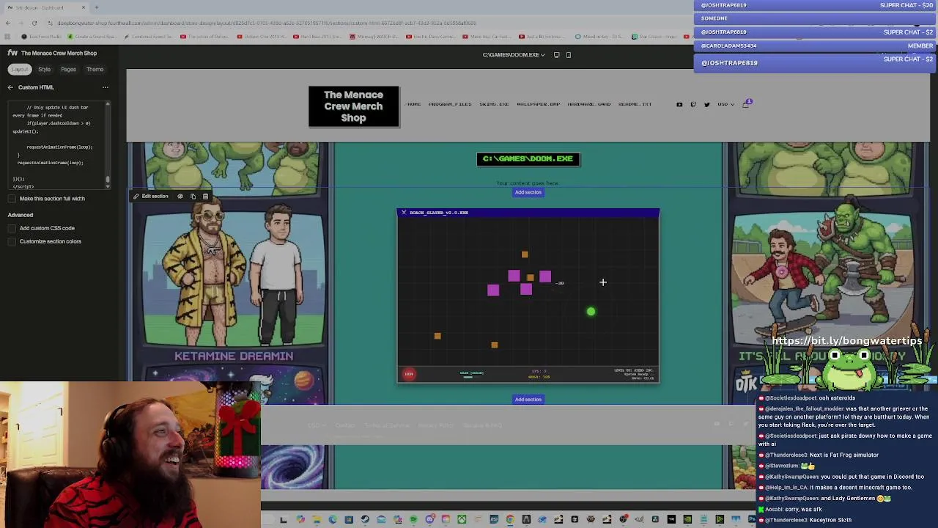
Task: Toggle section visibility eye icon
Action: pos(180,196)
